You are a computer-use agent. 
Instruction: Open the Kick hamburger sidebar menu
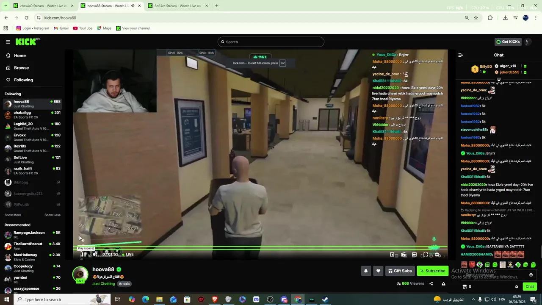tap(8, 42)
